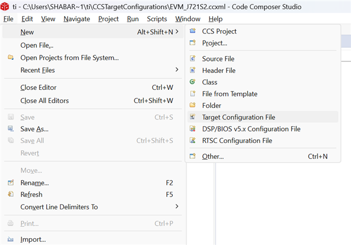Image resolution: width=351 pixels, height=245 pixels.
Task: Click the Open Projects from File System icon
Action: 10,58
